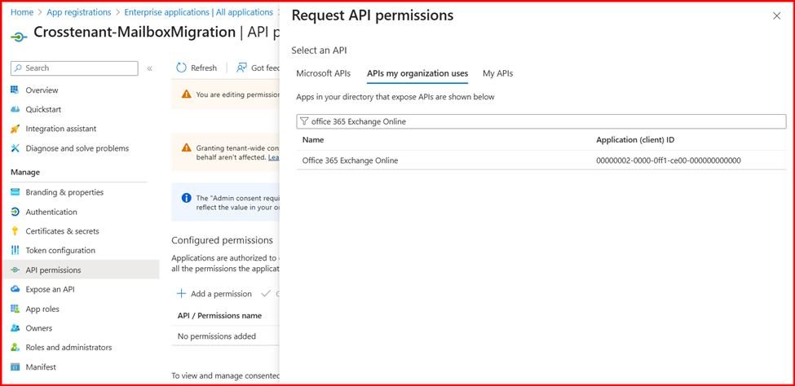Open the App roles page
This screenshot has height=386, width=795.
[42, 309]
